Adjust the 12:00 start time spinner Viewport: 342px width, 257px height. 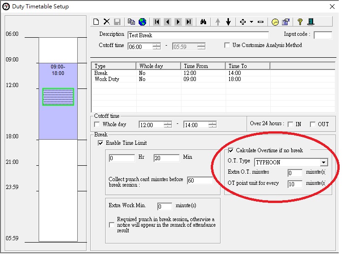(168, 125)
